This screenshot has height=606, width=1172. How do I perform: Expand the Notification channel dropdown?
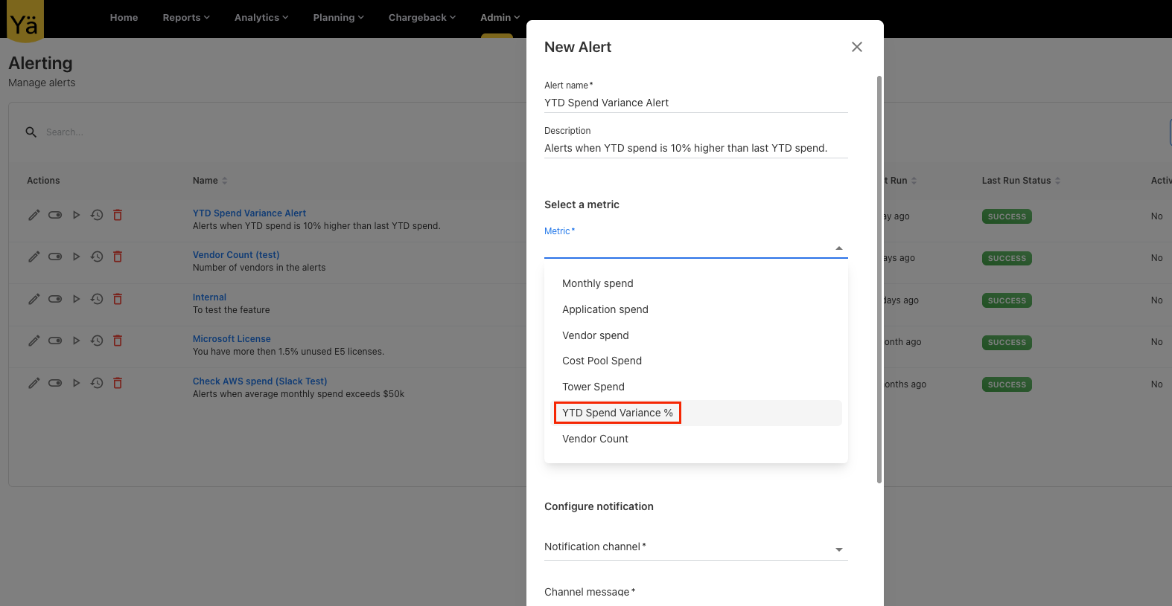pos(838,549)
